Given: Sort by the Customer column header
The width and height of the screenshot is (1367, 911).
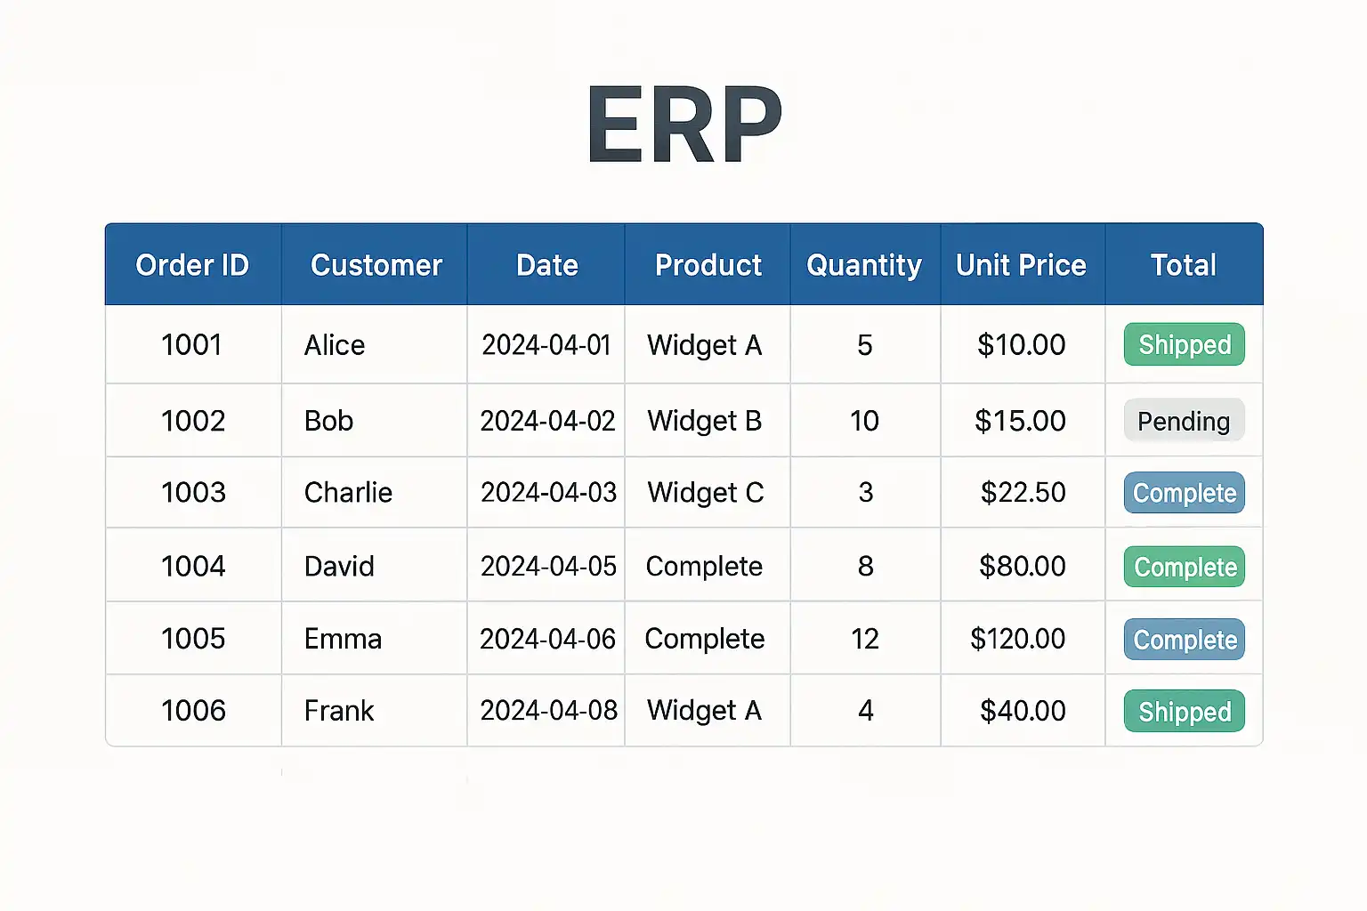Looking at the screenshot, I should tap(376, 265).
